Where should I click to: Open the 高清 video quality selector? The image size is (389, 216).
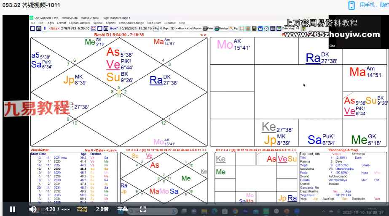[x=82, y=209]
